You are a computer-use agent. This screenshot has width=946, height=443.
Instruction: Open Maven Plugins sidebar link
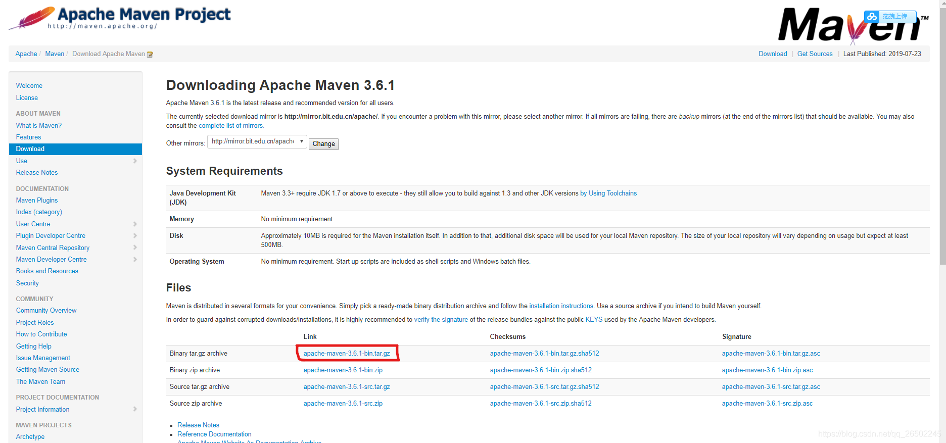tap(37, 201)
